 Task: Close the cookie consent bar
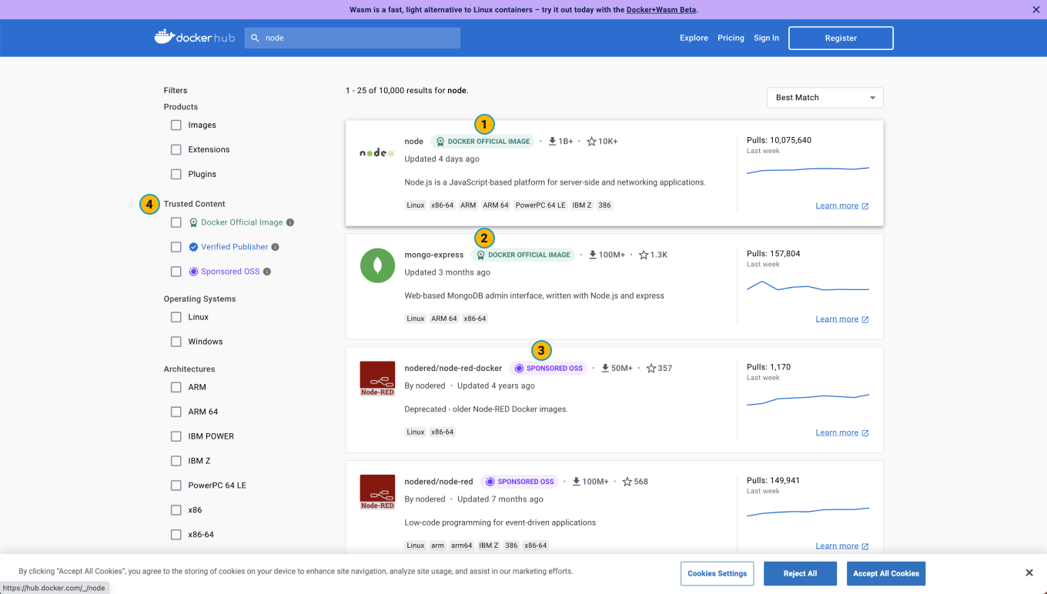[1029, 572]
